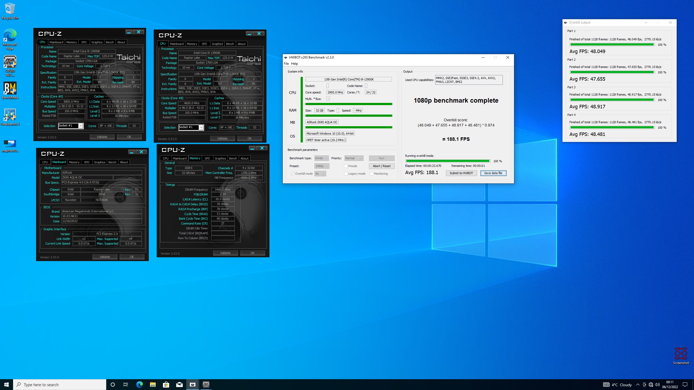Click Save data file button
This screenshot has height=390, width=694.
pyautogui.click(x=493, y=173)
